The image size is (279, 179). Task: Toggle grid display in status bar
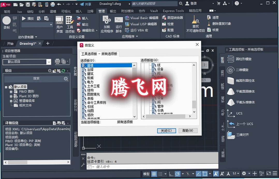pyautogui.click(x=154, y=174)
